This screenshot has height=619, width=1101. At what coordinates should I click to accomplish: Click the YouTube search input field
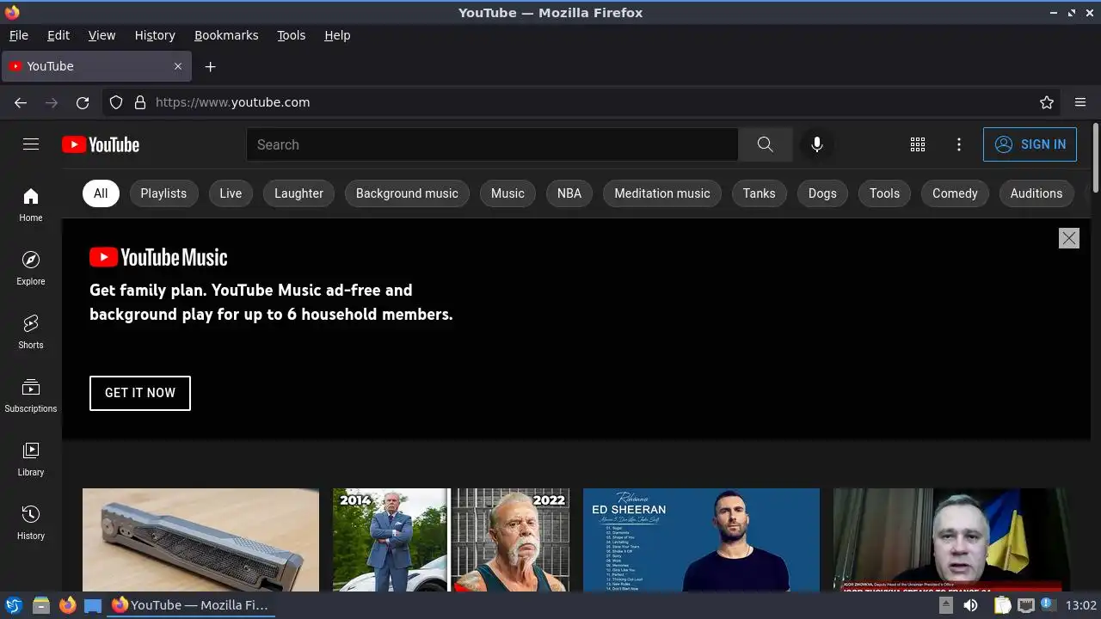point(492,144)
